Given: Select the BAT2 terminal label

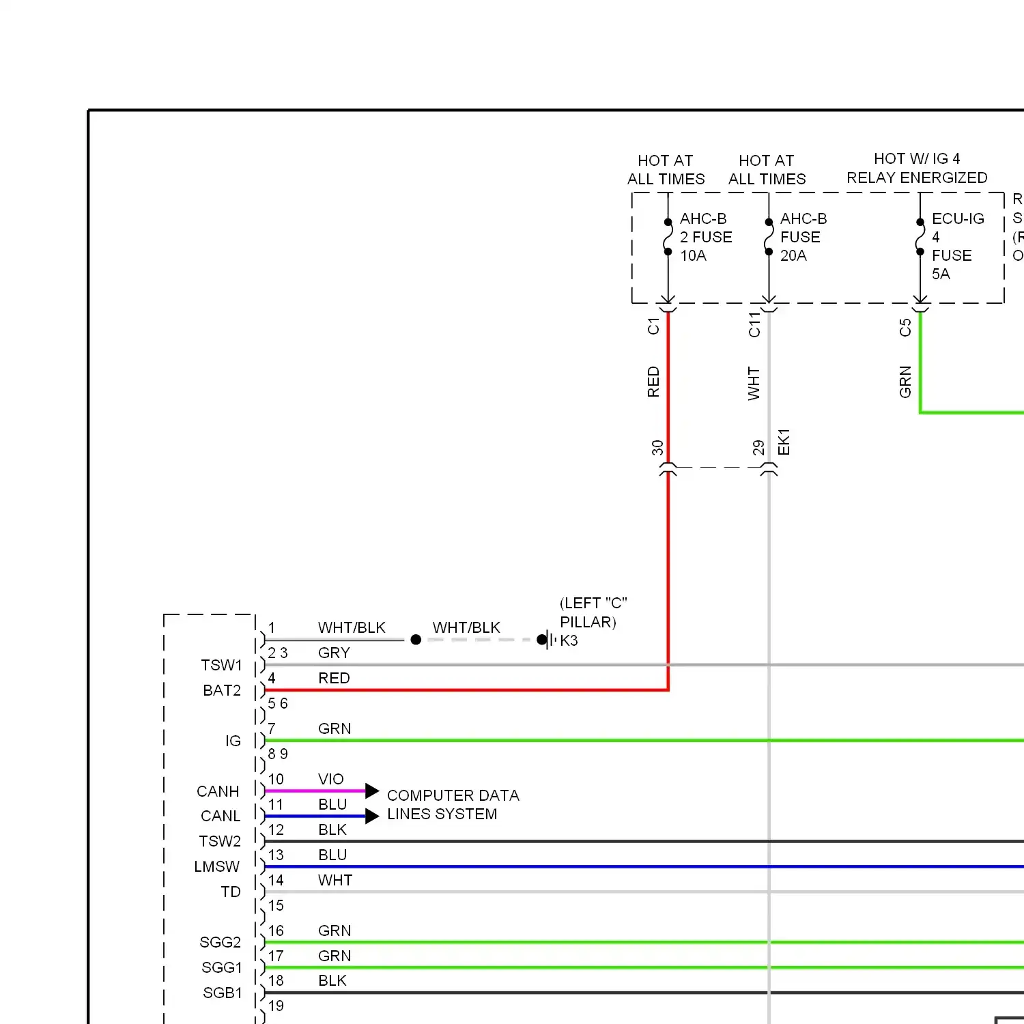Looking at the screenshot, I should [222, 690].
